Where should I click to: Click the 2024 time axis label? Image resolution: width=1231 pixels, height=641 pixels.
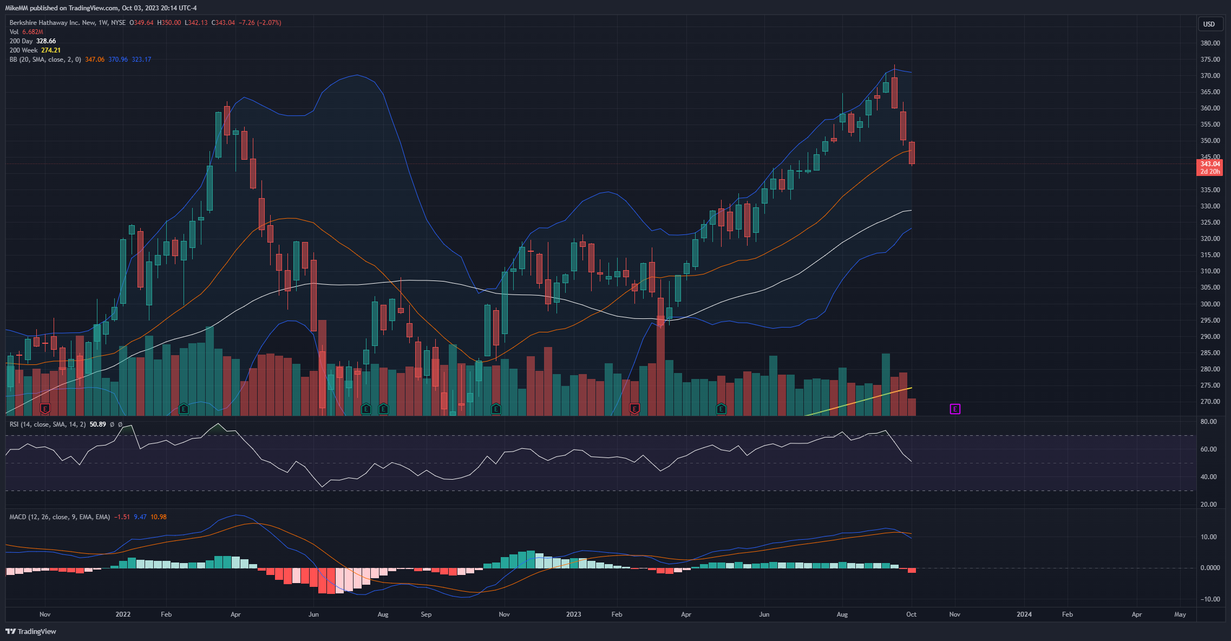coord(1024,614)
